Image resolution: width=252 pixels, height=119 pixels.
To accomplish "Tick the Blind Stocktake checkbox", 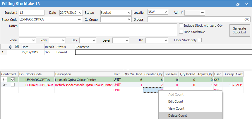I will (x=181, y=32).
